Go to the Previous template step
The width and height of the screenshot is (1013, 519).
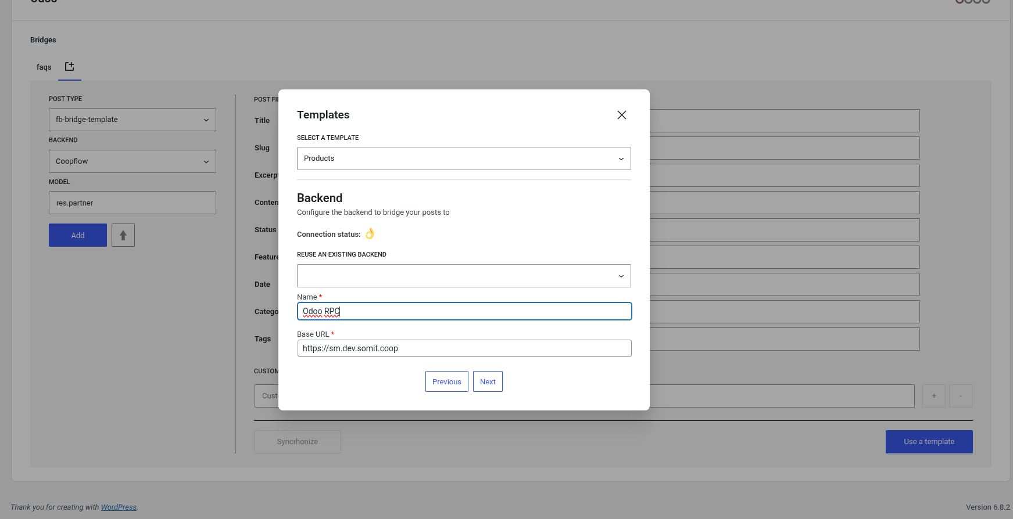click(x=447, y=381)
